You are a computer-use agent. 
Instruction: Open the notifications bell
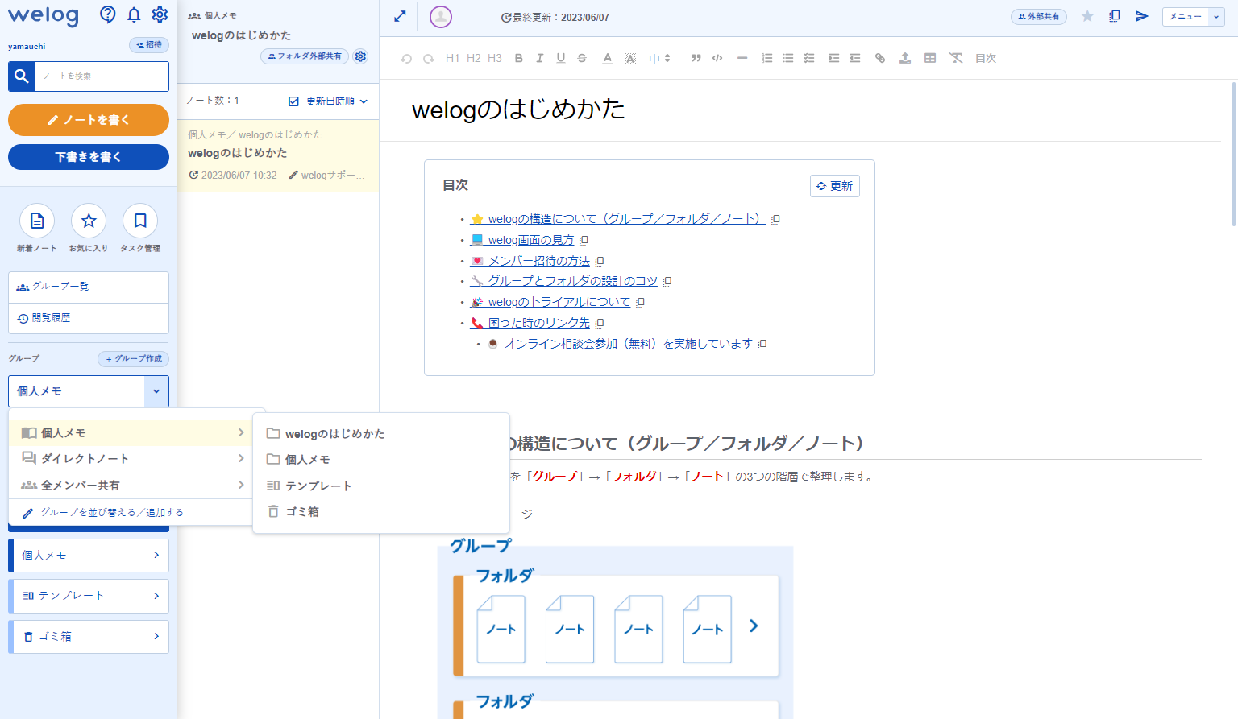[134, 14]
